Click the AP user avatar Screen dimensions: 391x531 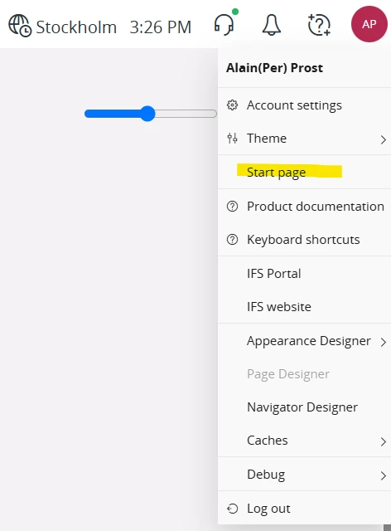pyautogui.click(x=369, y=24)
